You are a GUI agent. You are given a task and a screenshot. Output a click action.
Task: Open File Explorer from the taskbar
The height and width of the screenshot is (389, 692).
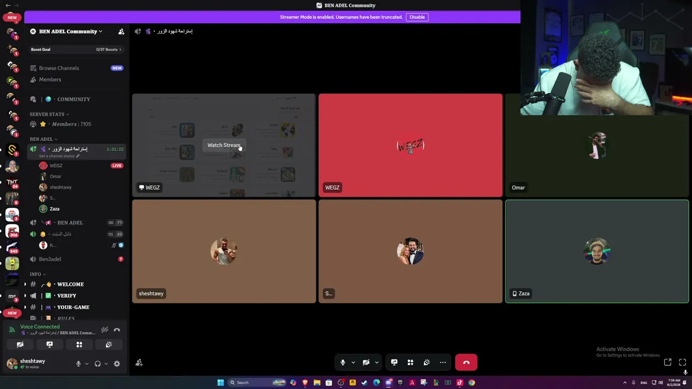[317, 383]
